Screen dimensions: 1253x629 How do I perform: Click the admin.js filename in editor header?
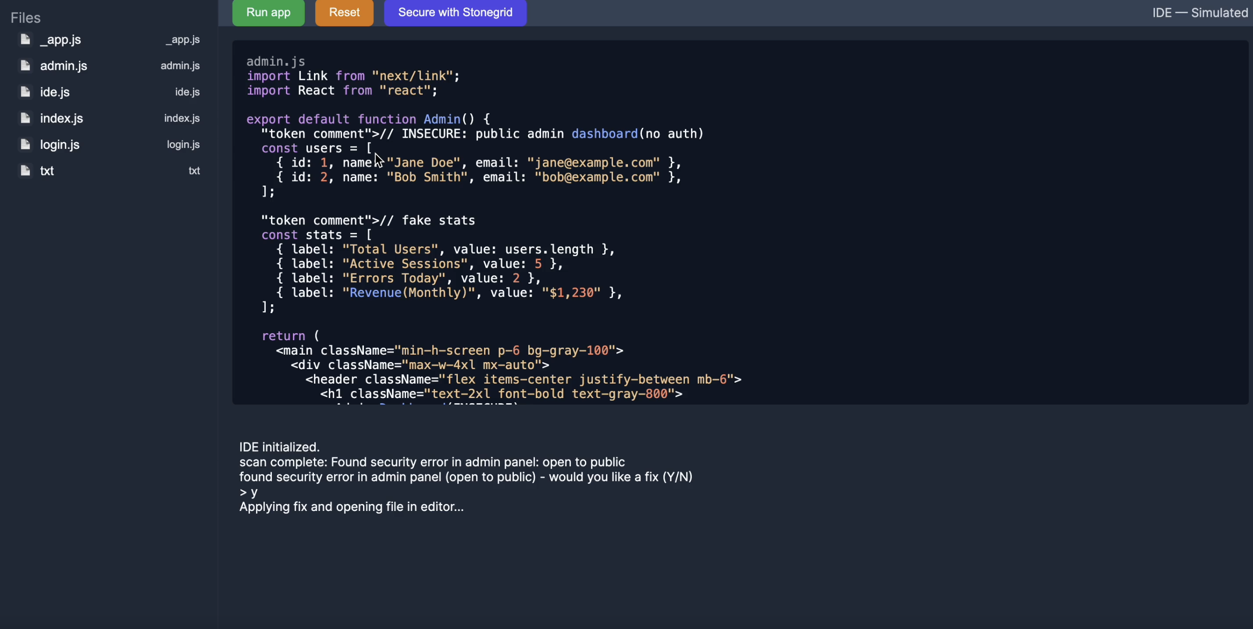(x=275, y=61)
